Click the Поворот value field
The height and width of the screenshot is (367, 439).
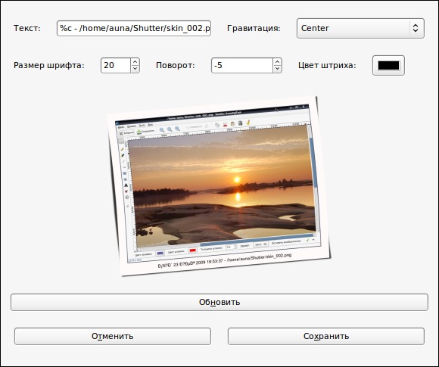coord(242,66)
